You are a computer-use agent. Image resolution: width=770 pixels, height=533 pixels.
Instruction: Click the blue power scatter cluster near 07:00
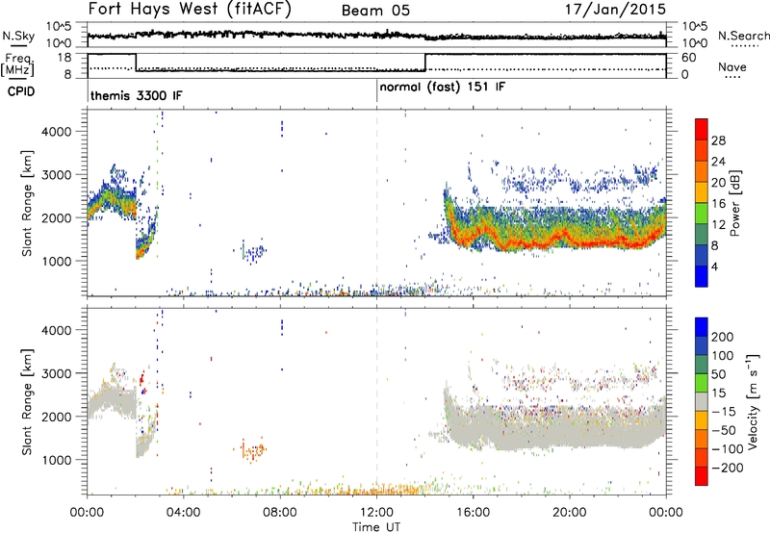click(x=253, y=252)
